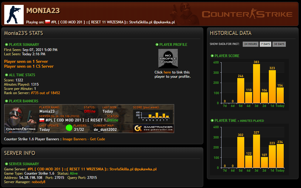Click 'here' to link player profile
Image resolution: width=301 pixels, height=188 pixels.
(x=167, y=72)
